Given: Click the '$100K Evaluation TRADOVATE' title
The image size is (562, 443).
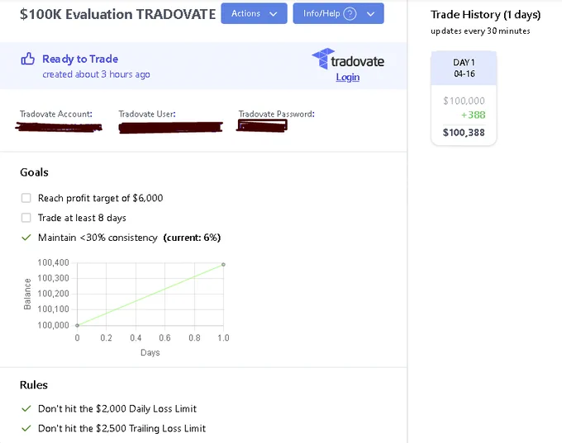Looking at the screenshot, I should pos(118,14).
